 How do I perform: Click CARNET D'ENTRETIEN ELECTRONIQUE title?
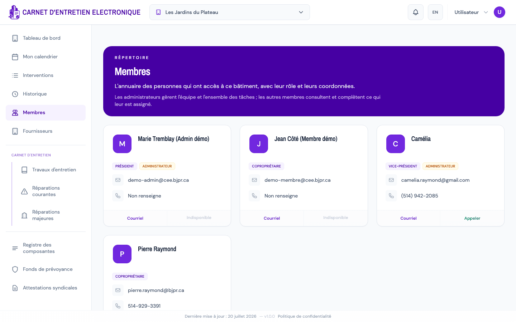pyautogui.click(x=81, y=12)
